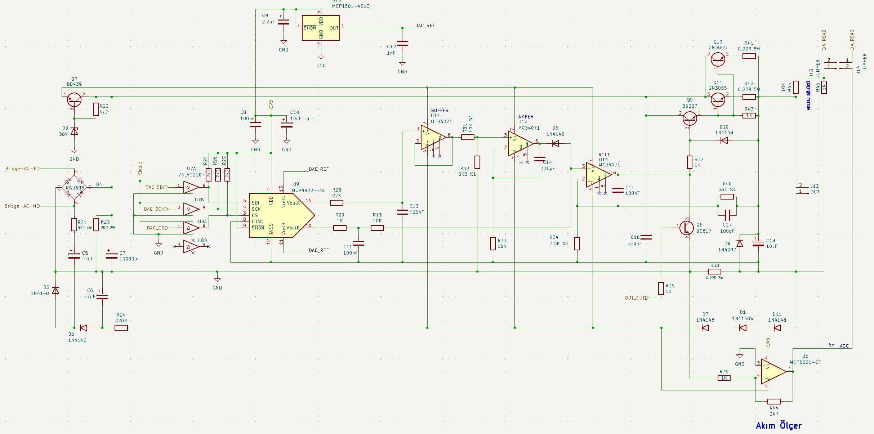Click the '74LVC2G07' value text
The height and width of the screenshot is (434, 874).
[191, 175]
